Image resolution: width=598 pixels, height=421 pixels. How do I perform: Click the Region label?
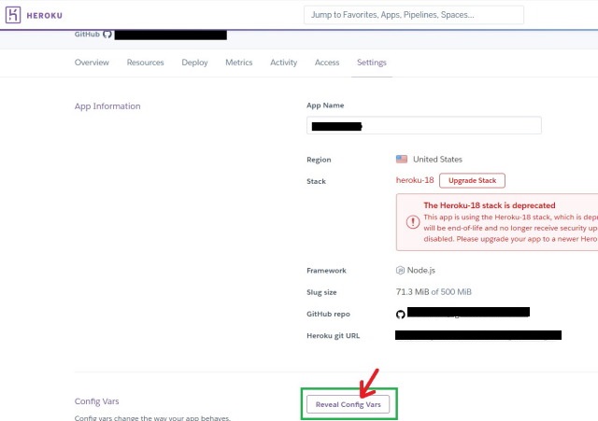(319, 160)
